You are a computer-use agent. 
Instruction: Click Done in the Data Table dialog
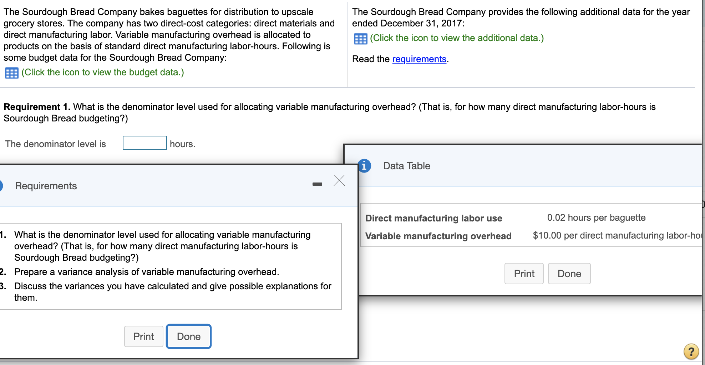point(569,274)
